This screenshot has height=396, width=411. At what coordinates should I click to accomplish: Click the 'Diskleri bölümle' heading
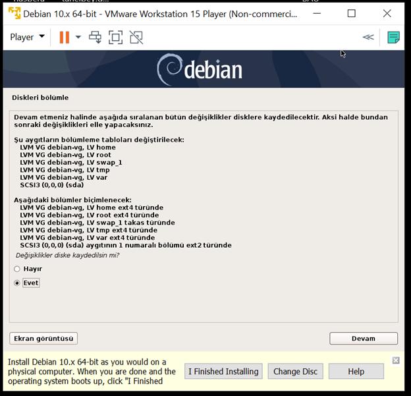click(40, 98)
